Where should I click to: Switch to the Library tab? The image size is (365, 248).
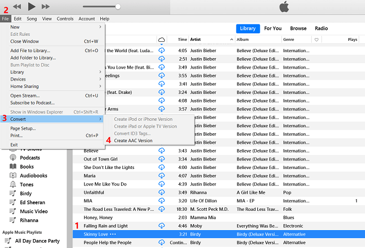[248, 28]
